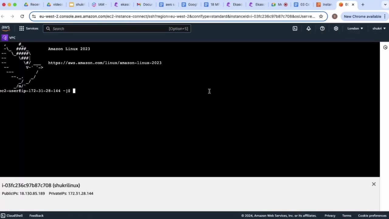Click the terminal command prompt line
The image size is (389, 219).
click(37, 91)
